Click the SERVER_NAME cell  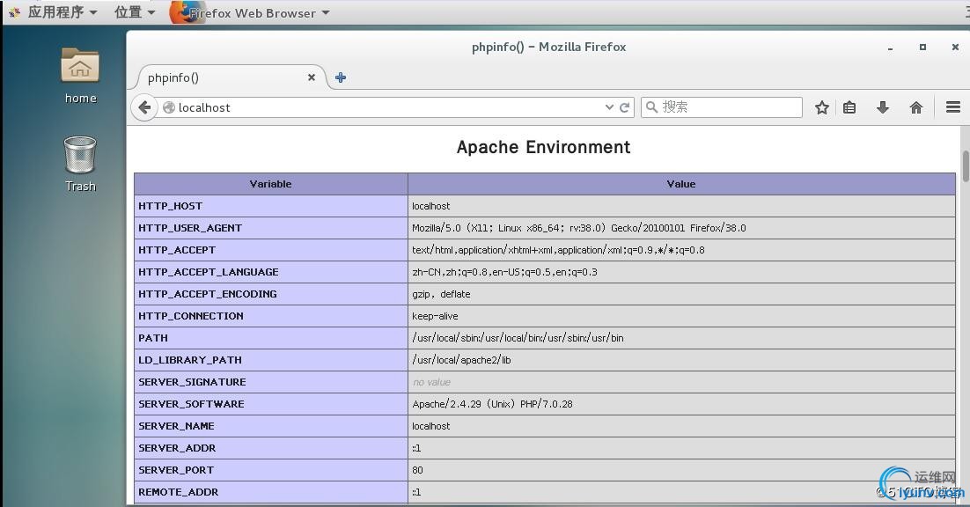click(271, 426)
